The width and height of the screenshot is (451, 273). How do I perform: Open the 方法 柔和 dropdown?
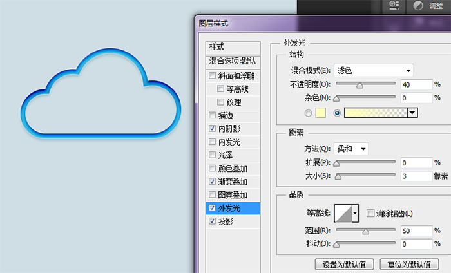coord(350,149)
